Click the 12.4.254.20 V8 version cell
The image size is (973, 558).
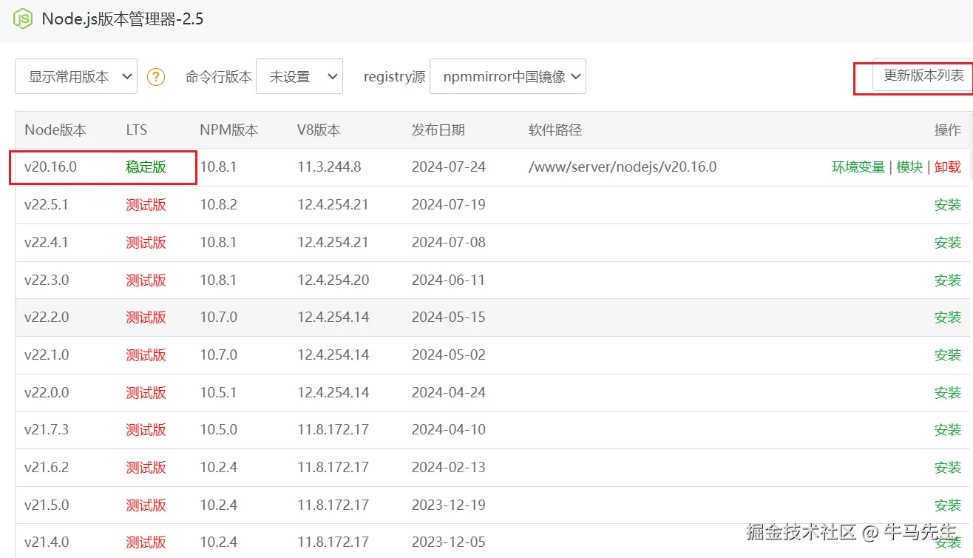pos(333,280)
